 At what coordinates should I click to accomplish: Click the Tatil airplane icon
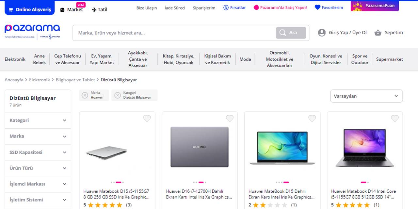tap(94, 9)
